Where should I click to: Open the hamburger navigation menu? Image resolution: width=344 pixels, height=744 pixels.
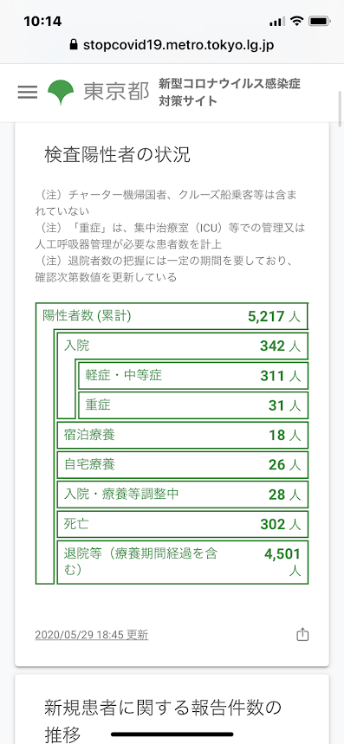coord(28,92)
